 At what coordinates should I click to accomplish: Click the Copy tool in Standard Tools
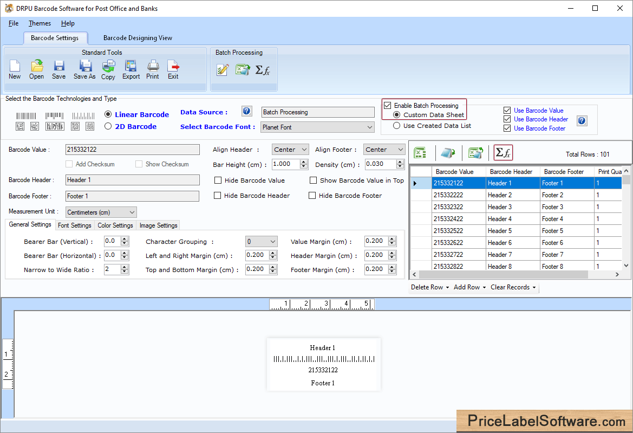pos(108,68)
